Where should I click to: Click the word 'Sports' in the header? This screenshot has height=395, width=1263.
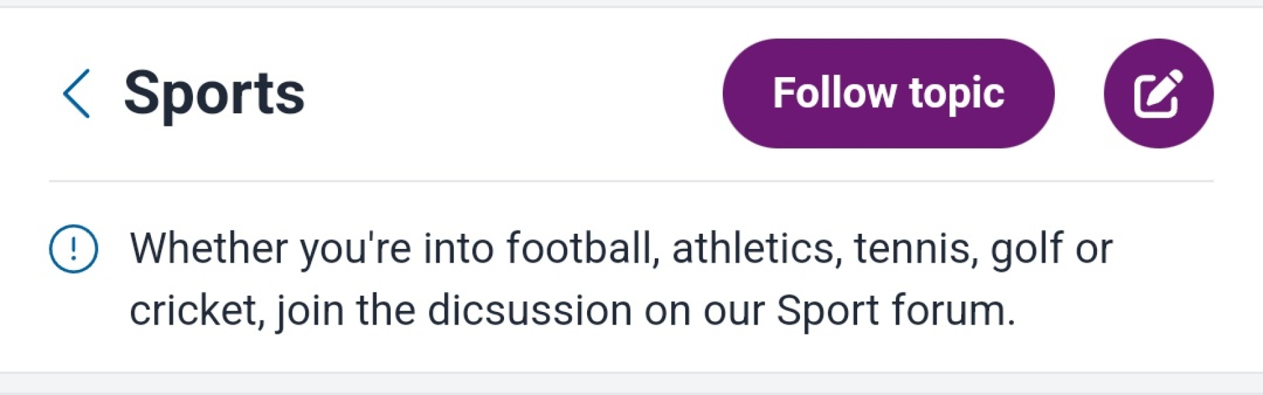click(x=214, y=93)
